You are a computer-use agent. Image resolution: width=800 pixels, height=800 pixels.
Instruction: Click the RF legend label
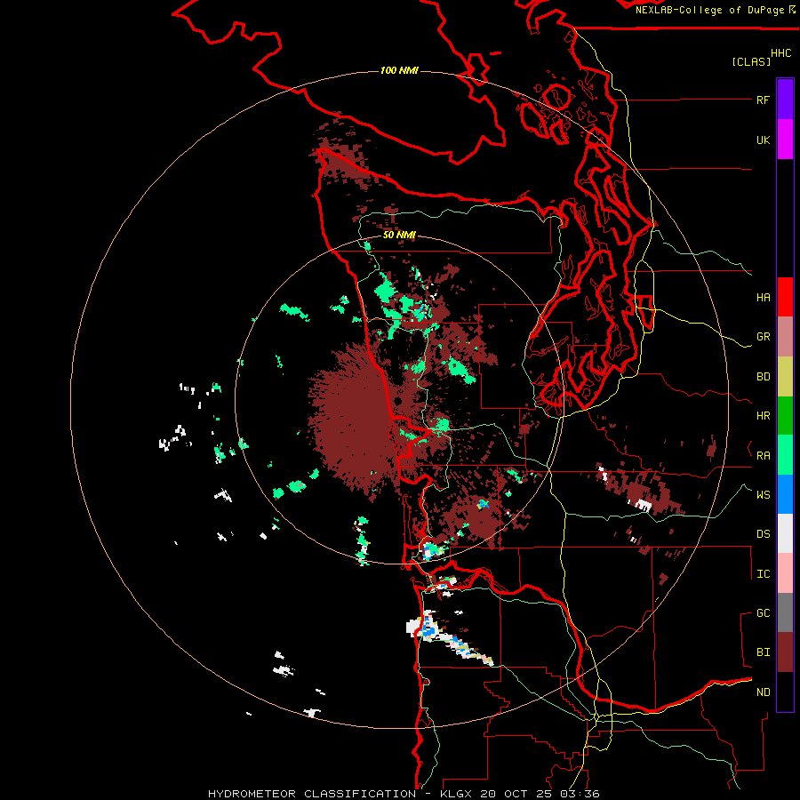(x=763, y=100)
